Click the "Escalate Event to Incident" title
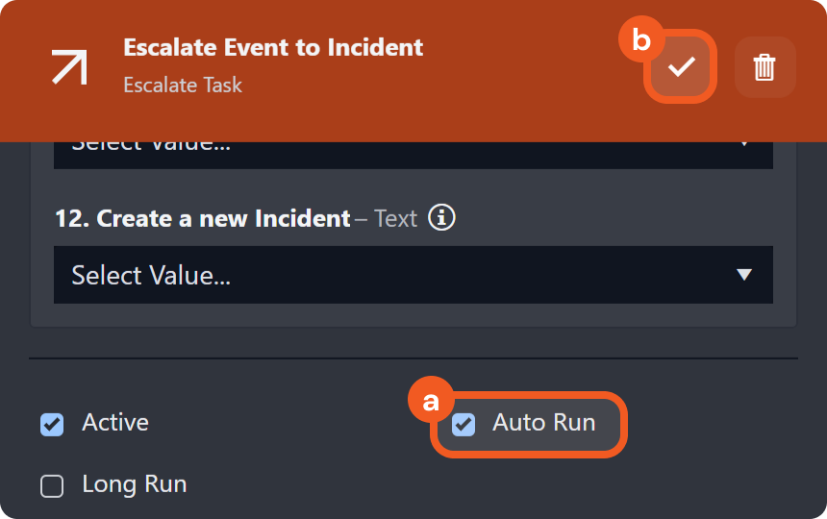 coord(273,47)
